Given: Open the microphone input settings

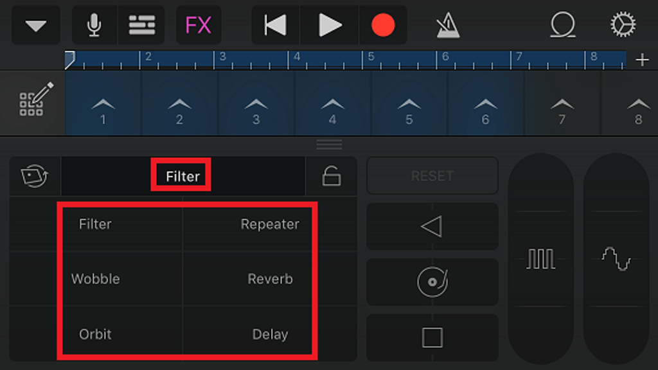Looking at the screenshot, I should click(94, 25).
